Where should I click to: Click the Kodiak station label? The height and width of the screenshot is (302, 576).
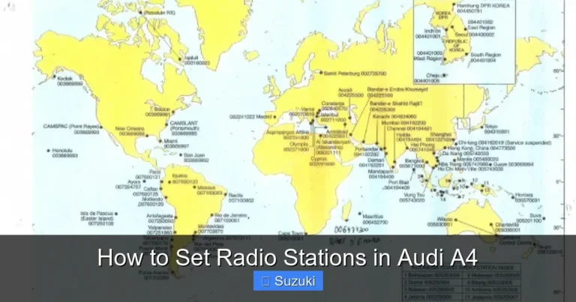point(70,81)
